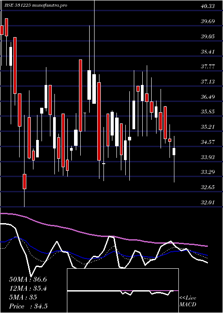The width and height of the screenshot is (223, 313).
Task: Click the 39.05 price axis label
Action: (x=208, y=37)
